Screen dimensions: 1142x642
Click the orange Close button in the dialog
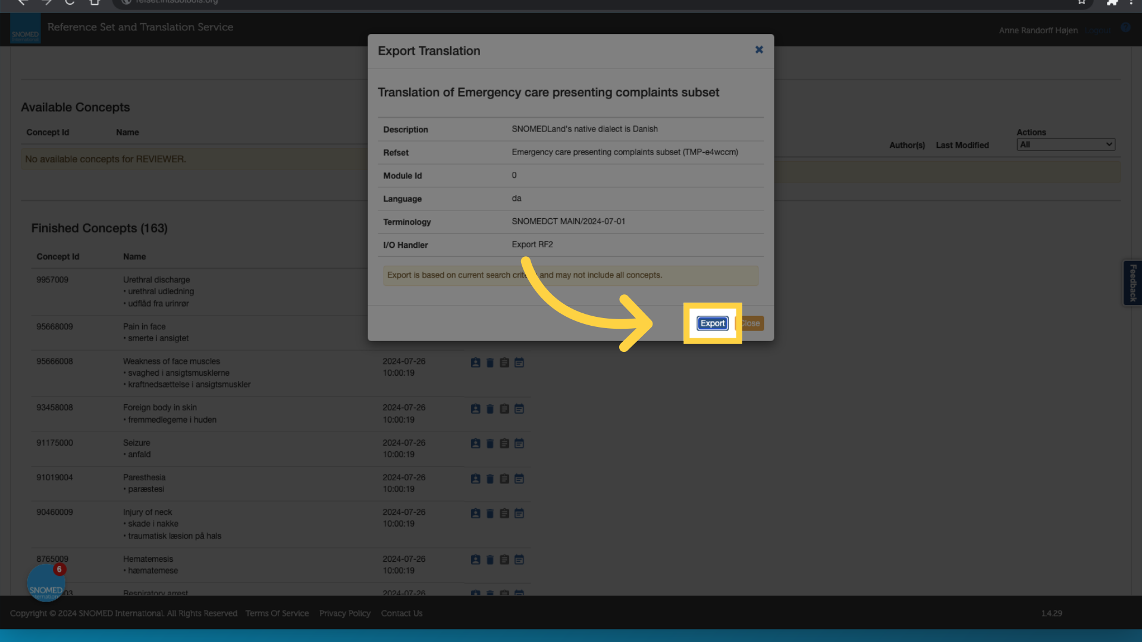point(750,323)
